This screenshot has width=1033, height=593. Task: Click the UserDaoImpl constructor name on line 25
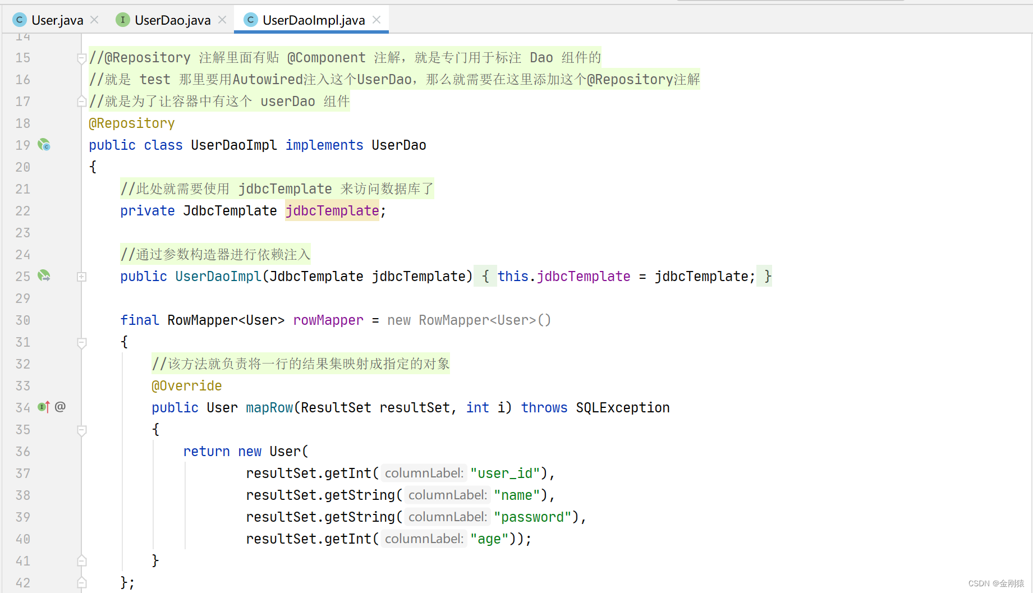(x=218, y=277)
